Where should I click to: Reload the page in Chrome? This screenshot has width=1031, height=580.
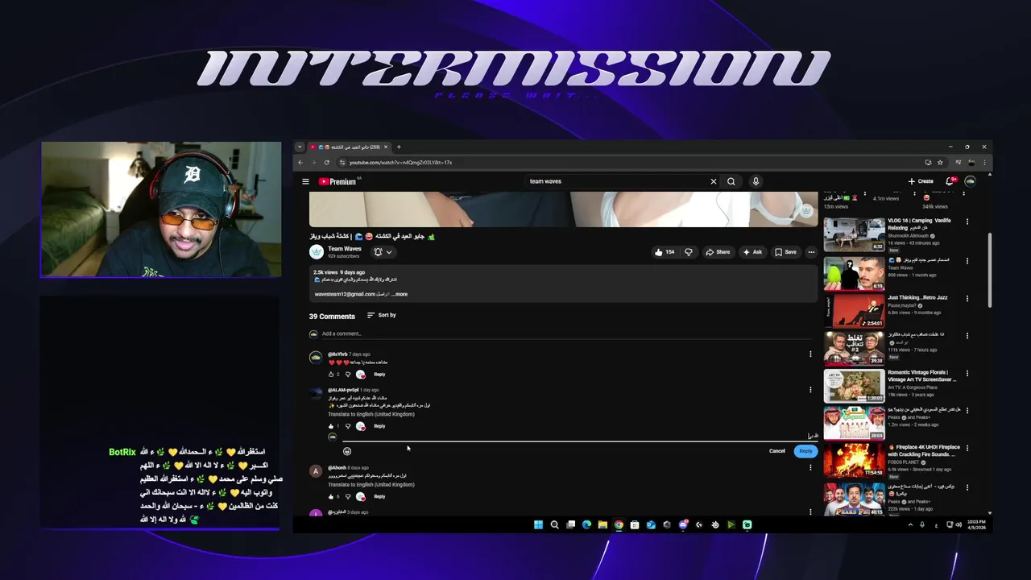click(326, 162)
